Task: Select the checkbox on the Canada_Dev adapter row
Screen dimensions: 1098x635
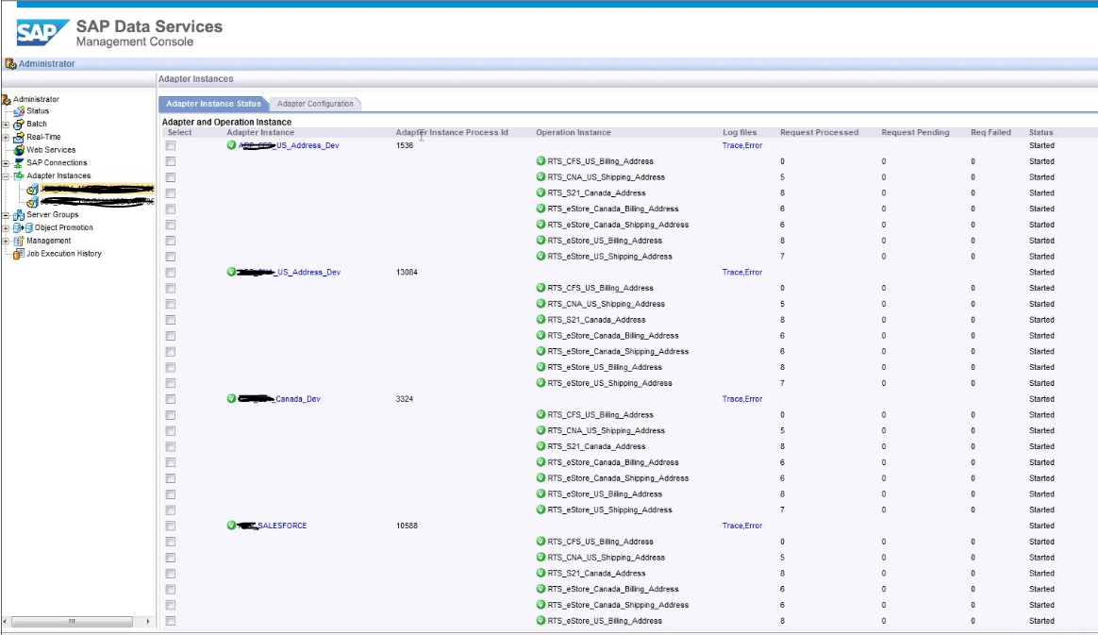Action: point(170,399)
